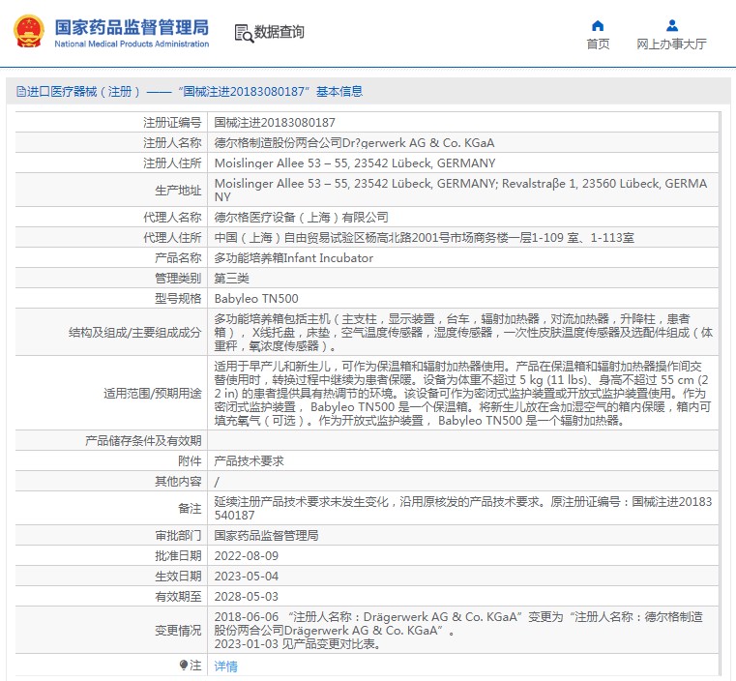Select registration number 国械注进20183080187 value
736x681 pixels.
[x=274, y=123]
